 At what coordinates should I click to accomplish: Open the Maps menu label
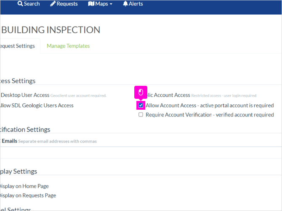coord(101,4)
